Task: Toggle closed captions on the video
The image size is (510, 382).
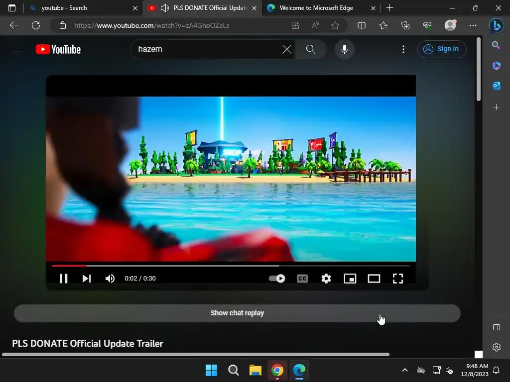Action: coord(302,279)
